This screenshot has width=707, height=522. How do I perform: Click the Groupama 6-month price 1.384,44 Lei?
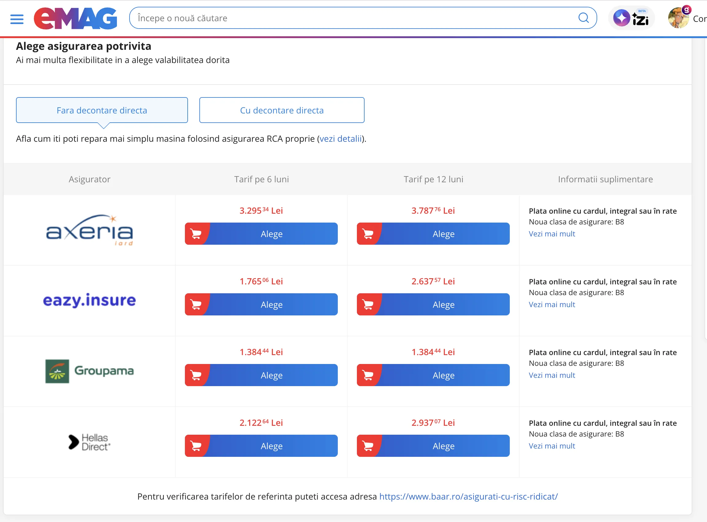click(261, 352)
